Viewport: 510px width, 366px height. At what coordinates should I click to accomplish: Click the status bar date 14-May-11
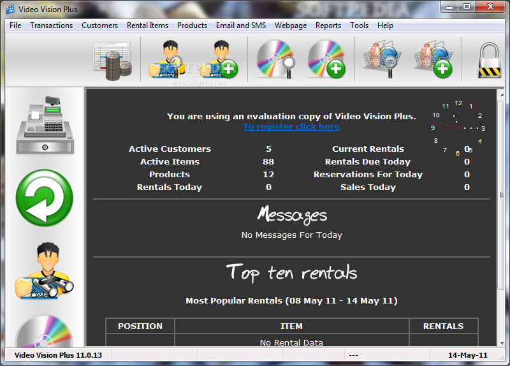[468, 355]
